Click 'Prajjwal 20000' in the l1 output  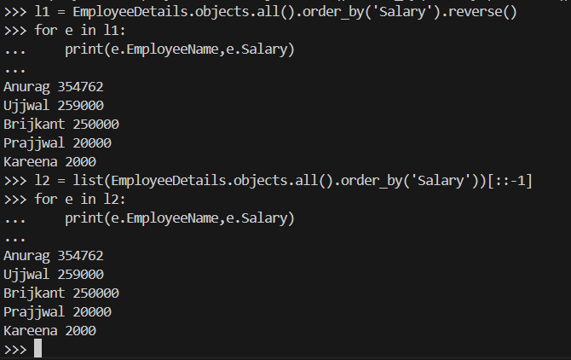pos(57,143)
